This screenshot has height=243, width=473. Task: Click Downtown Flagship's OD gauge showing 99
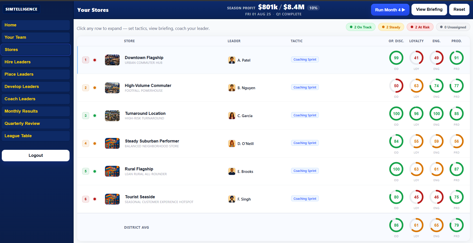click(x=396, y=58)
